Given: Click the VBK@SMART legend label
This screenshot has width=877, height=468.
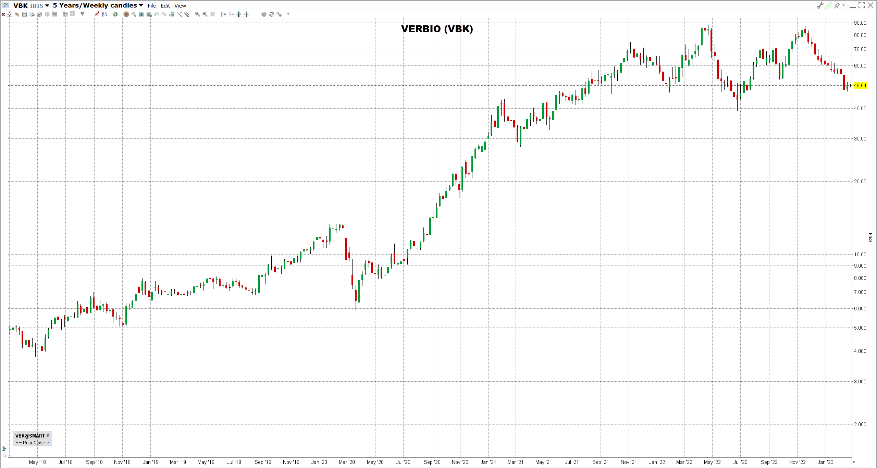Looking at the screenshot, I should 30,436.
